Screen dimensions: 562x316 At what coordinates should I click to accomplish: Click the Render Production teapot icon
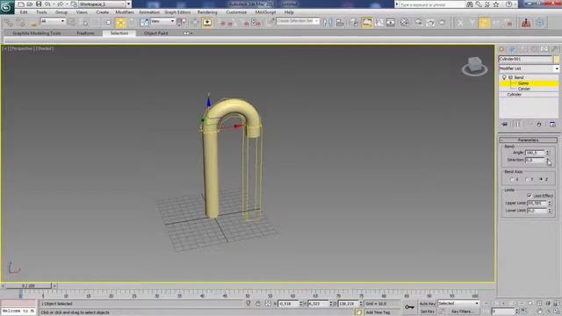pyautogui.click(x=443, y=23)
